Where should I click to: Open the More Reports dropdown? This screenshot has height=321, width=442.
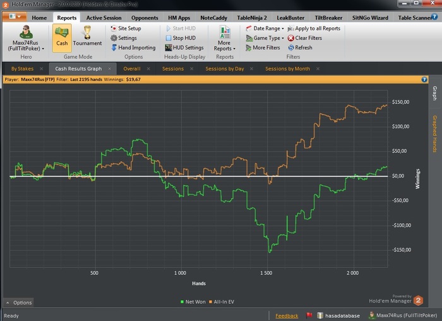tap(225, 39)
